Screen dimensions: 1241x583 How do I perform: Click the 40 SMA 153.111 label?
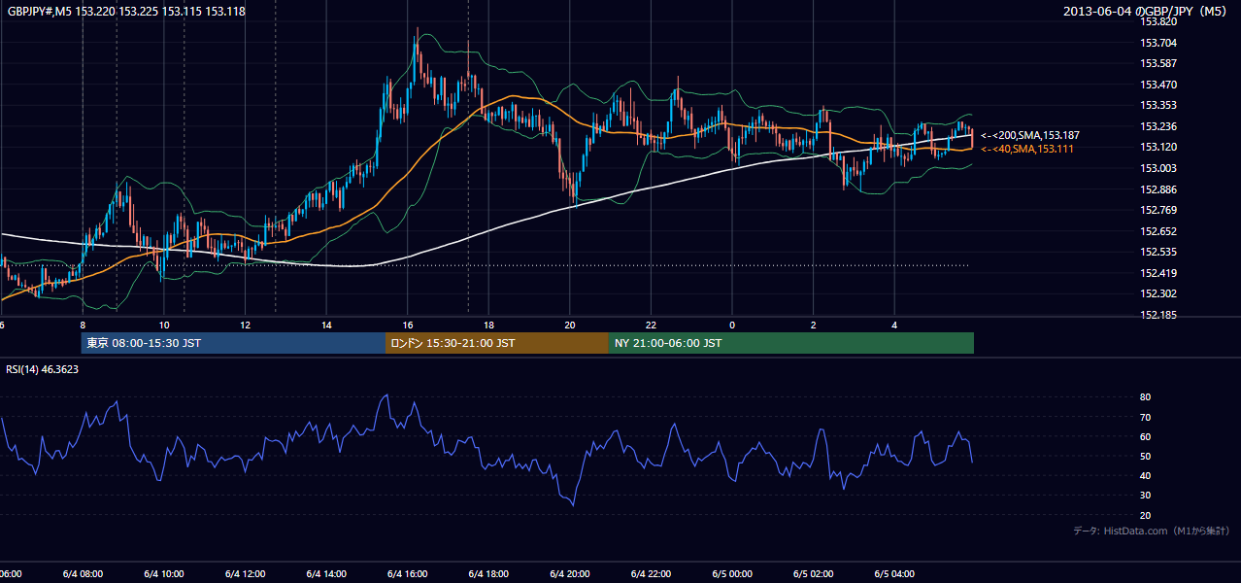[x=1027, y=149]
